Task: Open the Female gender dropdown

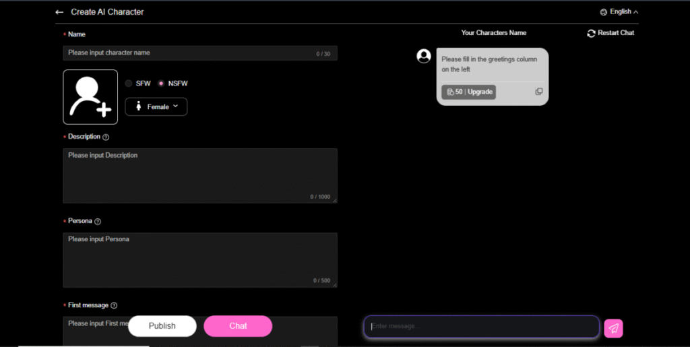Action: pyautogui.click(x=156, y=106)
